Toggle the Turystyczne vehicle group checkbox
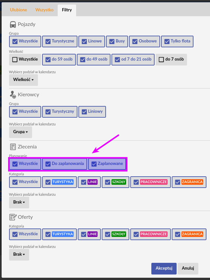This screenshot has height=280, width=210. (60, 41)
